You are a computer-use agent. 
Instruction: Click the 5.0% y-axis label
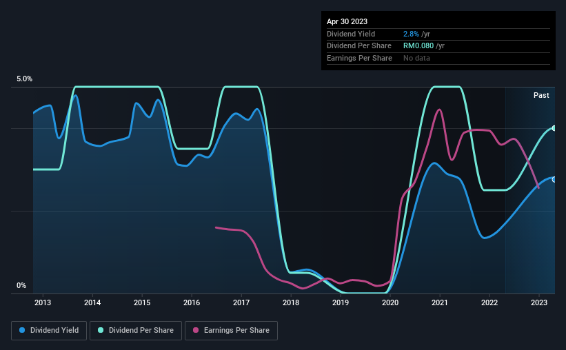pyautogui.click(x=24, y=79)
